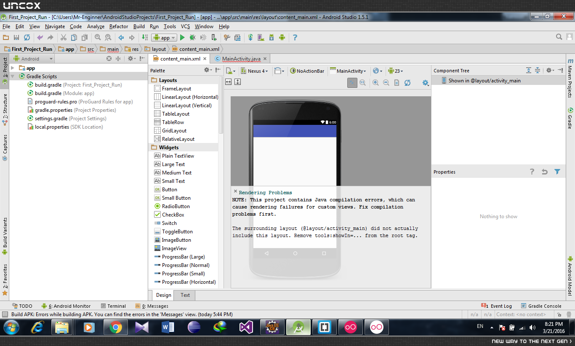Toggle the Gradle tool window on right
The height and width of the screenshot is (346, 575).
[570, 119]
